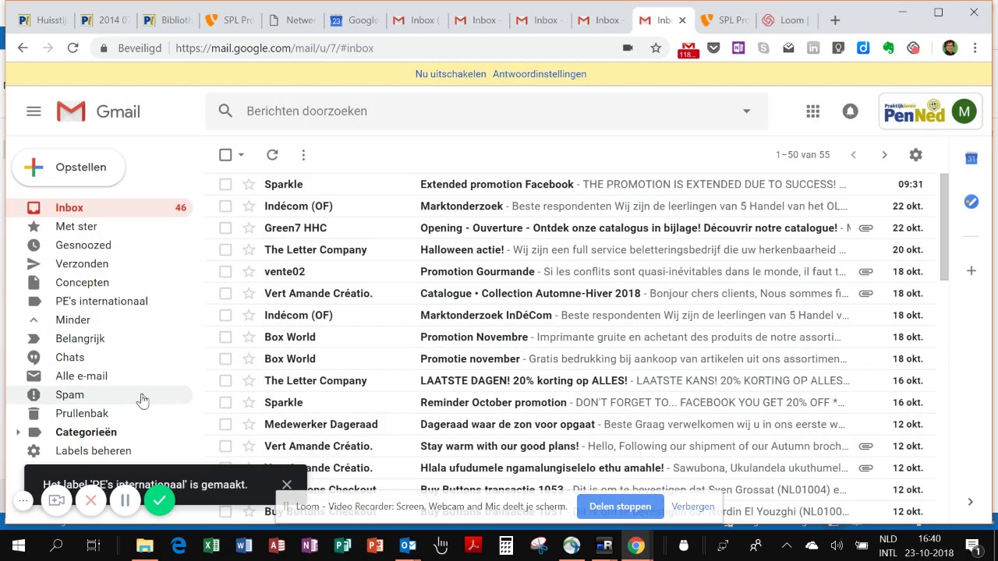
Task: Select checkbox for The Letter Company Halloween email
Action: coord(225,249)
